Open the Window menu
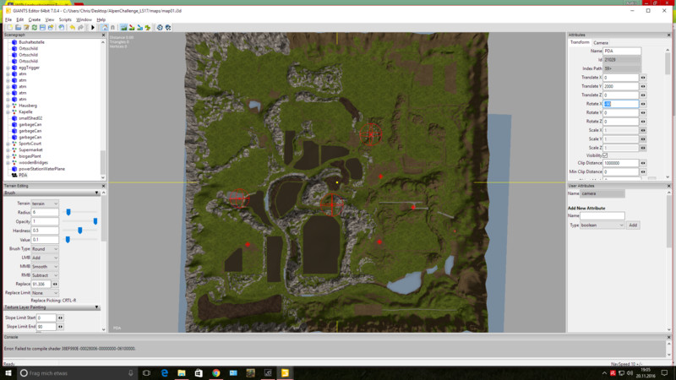The height and width of the screenshot is (380, 676). pyautogui.click(x=84, y=19)
